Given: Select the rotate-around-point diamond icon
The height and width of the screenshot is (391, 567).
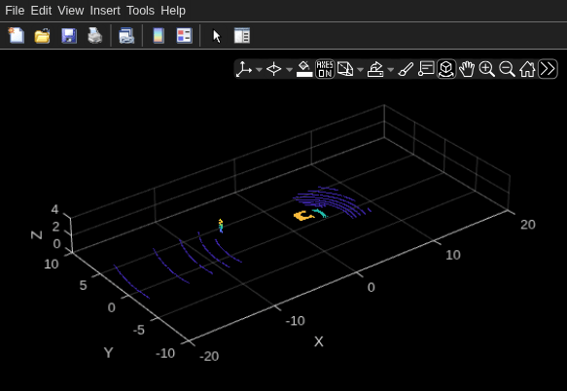Looking at the screenshot, I should pos(273,69).
